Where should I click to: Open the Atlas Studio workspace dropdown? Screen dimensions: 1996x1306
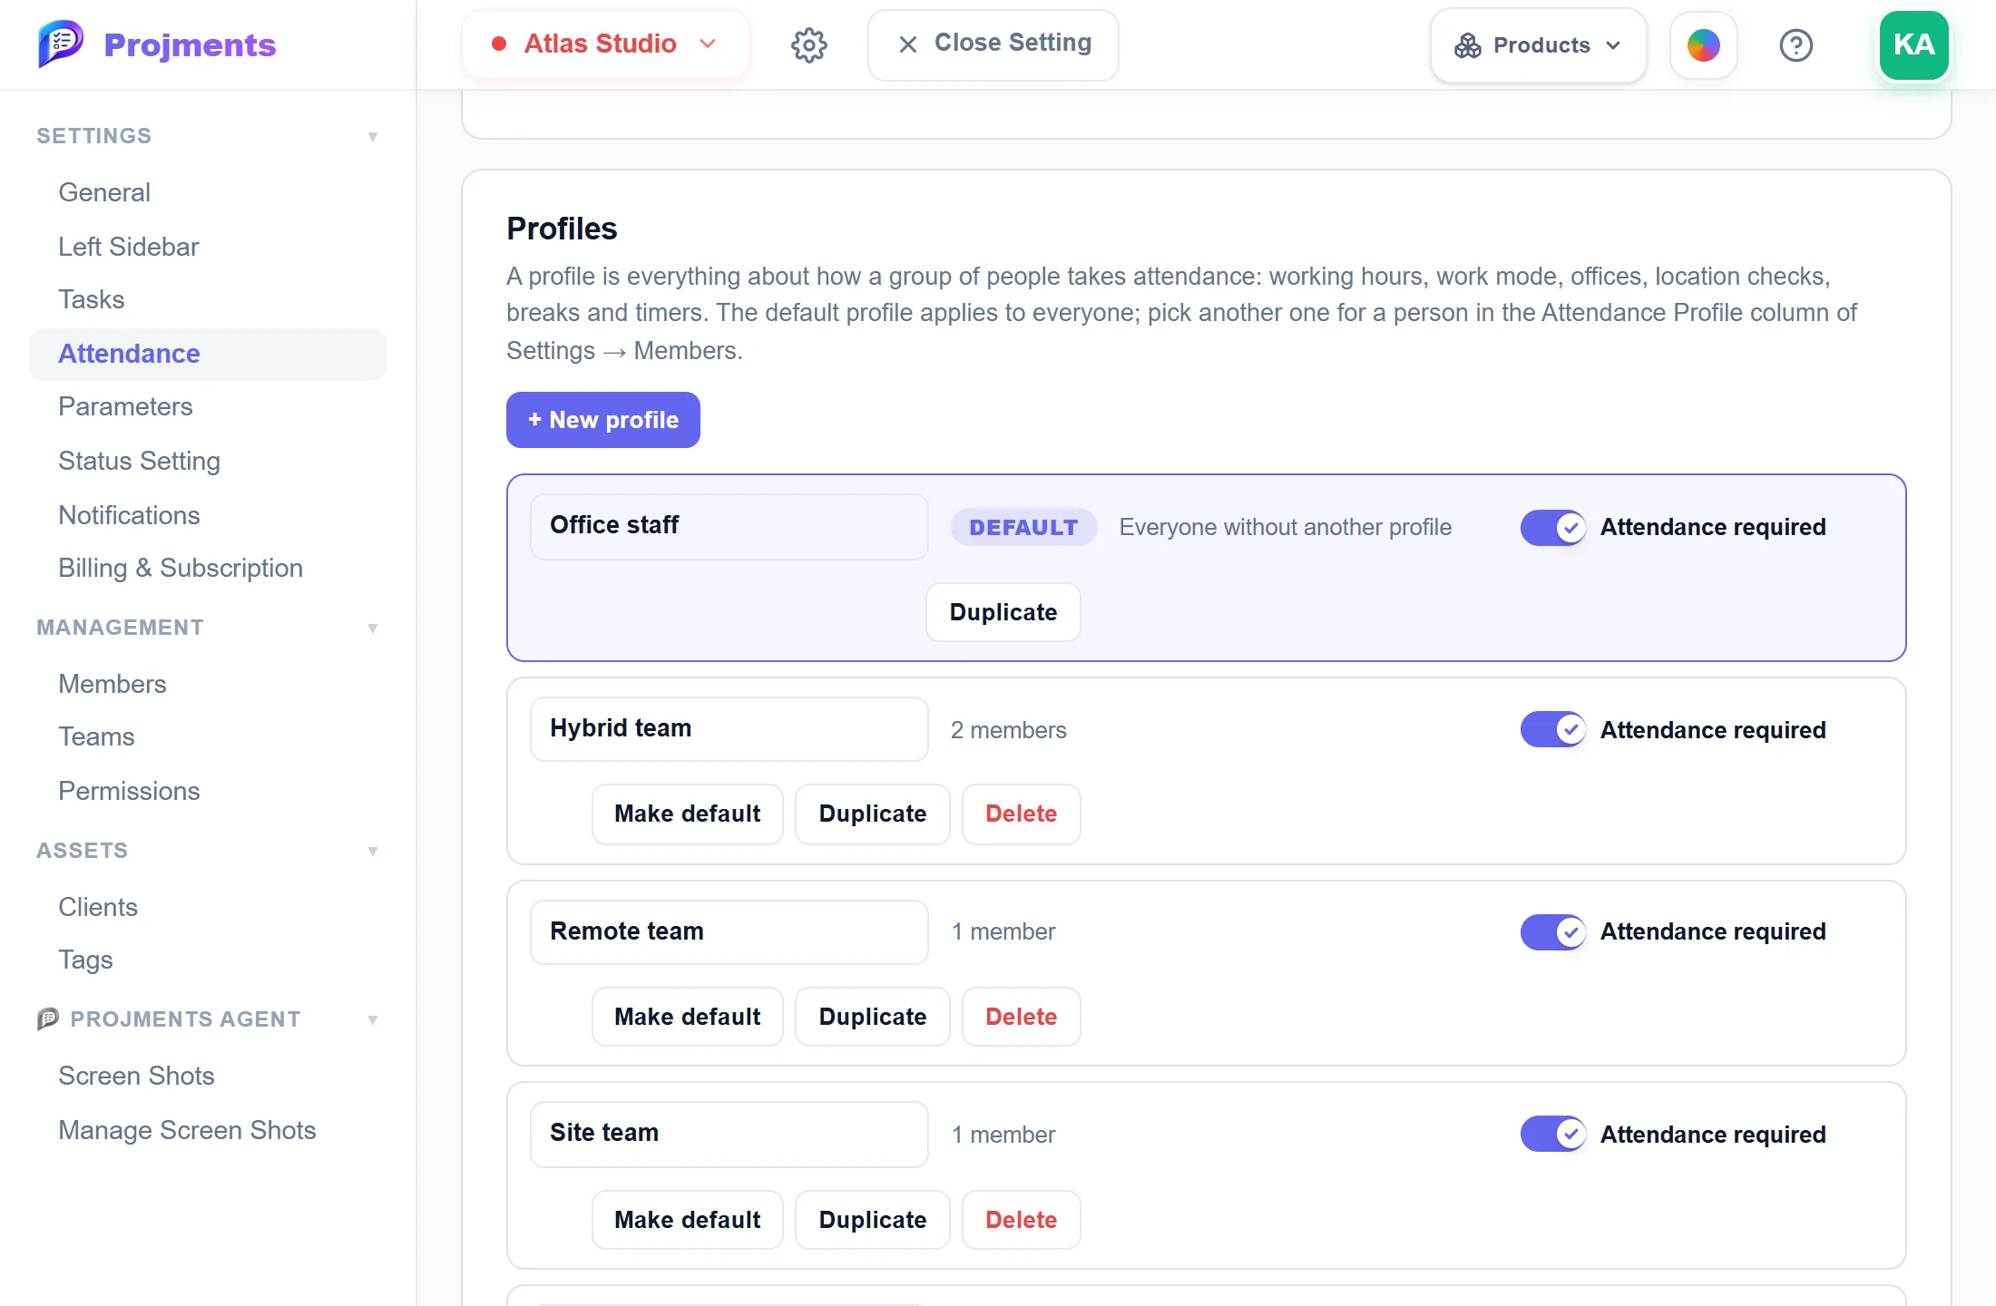[605, 44]
